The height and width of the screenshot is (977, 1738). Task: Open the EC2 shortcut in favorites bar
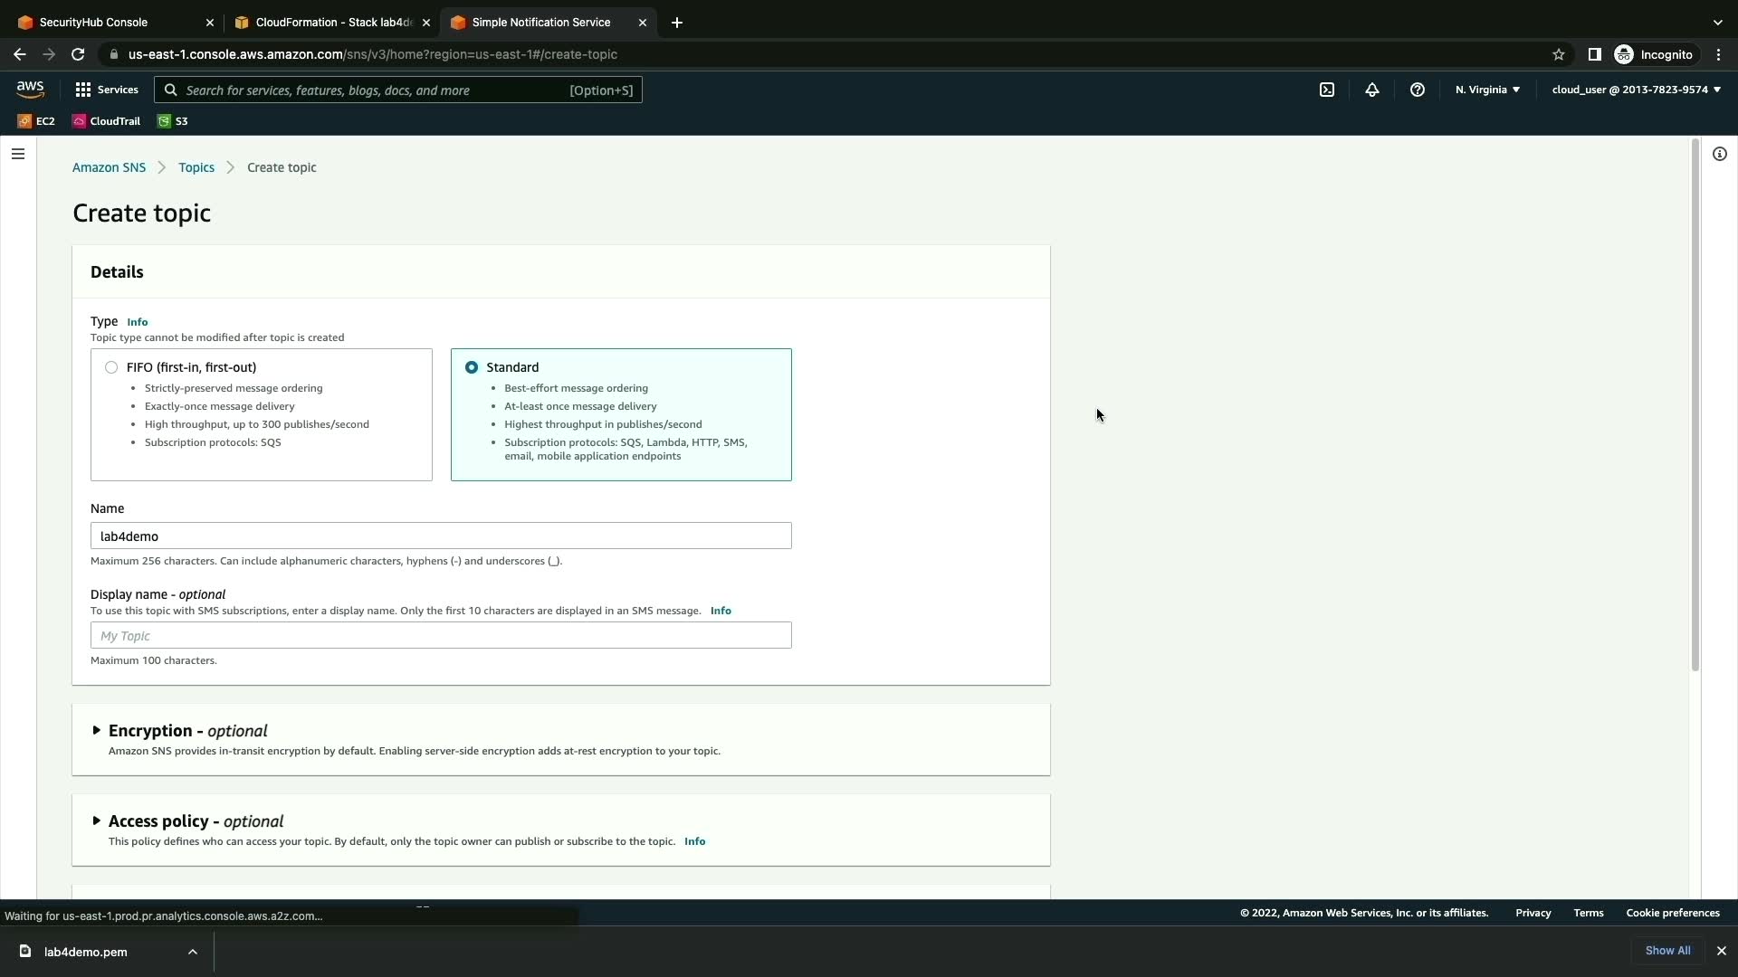(x=36, y=121)
